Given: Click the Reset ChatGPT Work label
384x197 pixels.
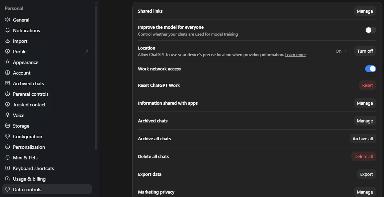Looking at the screenshot, I should point(159,85).
